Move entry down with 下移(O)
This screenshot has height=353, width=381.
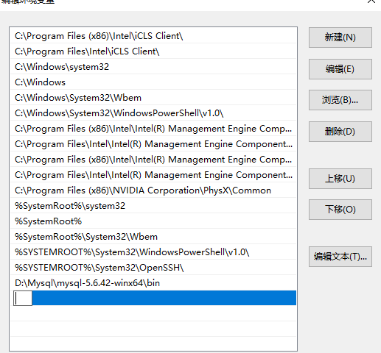point(340,210)
